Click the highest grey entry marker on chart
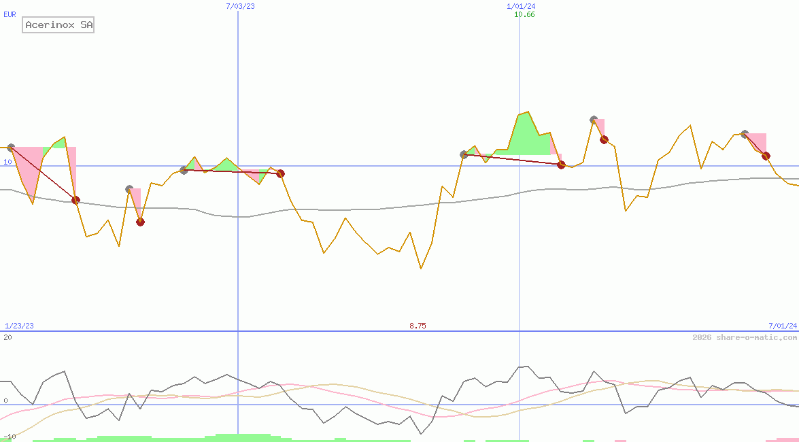Image resolution: width=799 pixels, height=442 pixels. tap(594, 120)
